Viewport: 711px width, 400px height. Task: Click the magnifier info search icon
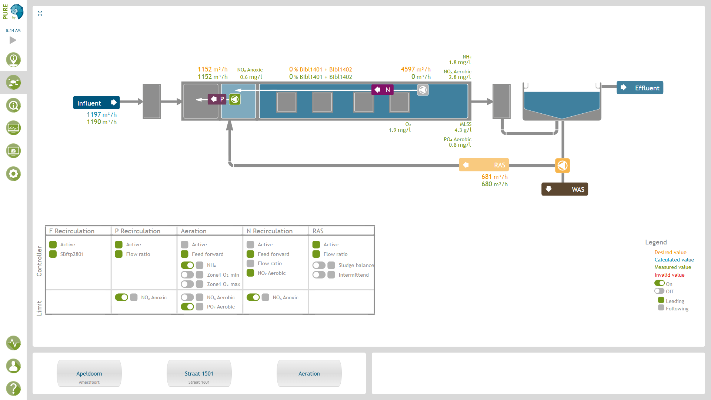tap(13, 105)
